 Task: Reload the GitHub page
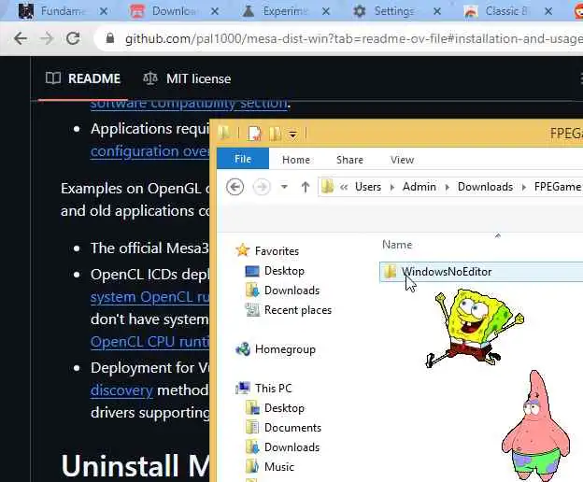tap(73, 38)
